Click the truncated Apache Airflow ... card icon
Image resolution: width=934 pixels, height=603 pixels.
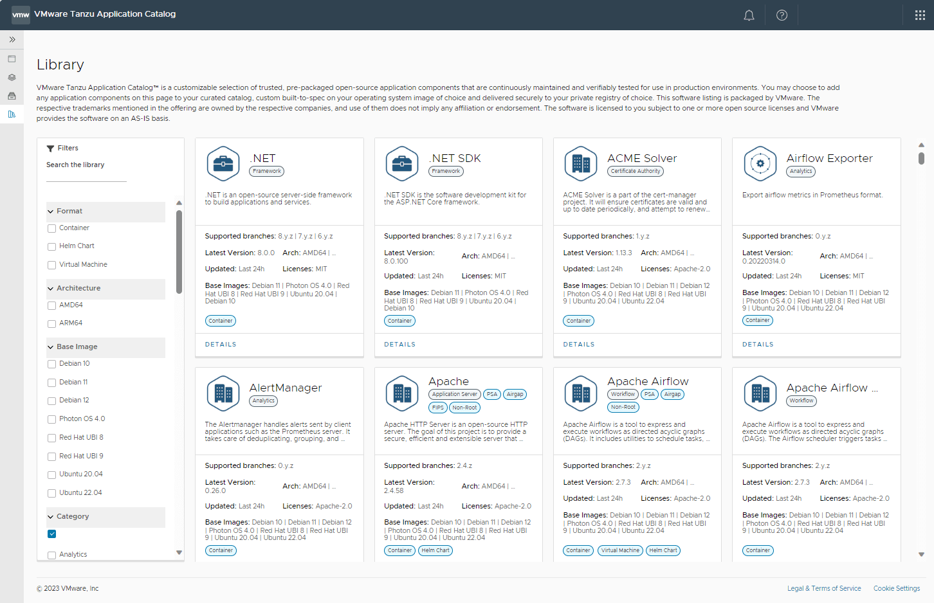click(760, 393)
